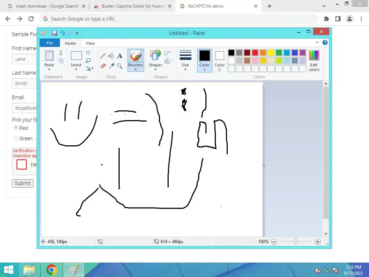Click the Chrome profile avatar icon
Screen dimensions: 369x277
tap(350, 19)
